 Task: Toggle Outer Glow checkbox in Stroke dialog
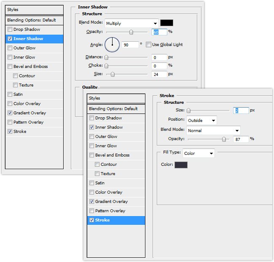point(91,136)
